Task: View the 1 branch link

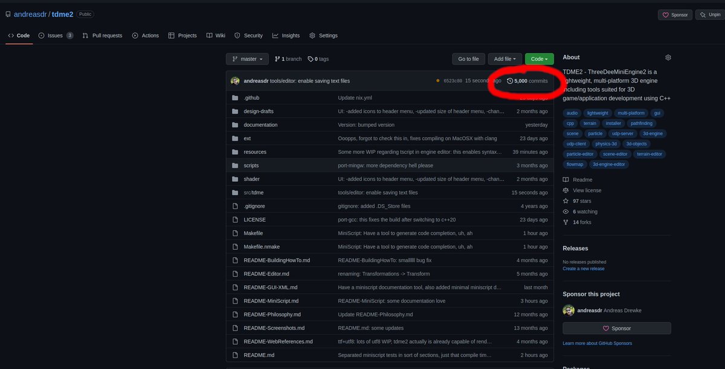Action: coord(288,59)
